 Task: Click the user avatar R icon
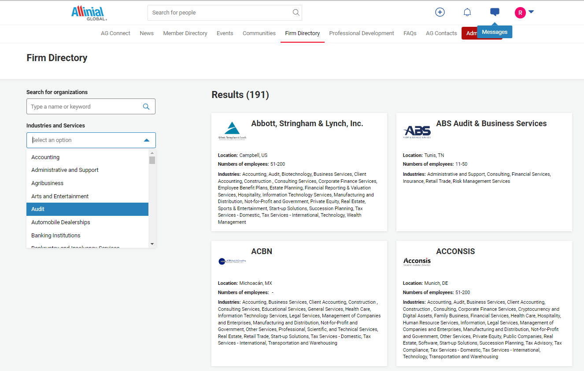[x=520, y=13]
